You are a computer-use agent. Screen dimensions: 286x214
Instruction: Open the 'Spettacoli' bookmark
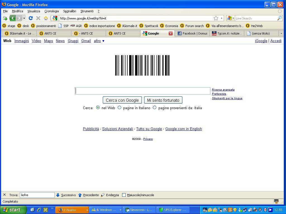click(149, 26)
